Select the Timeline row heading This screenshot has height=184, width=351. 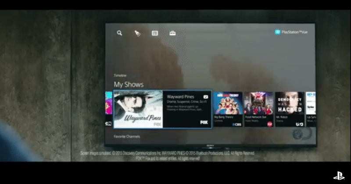click(x=120, y=75)
